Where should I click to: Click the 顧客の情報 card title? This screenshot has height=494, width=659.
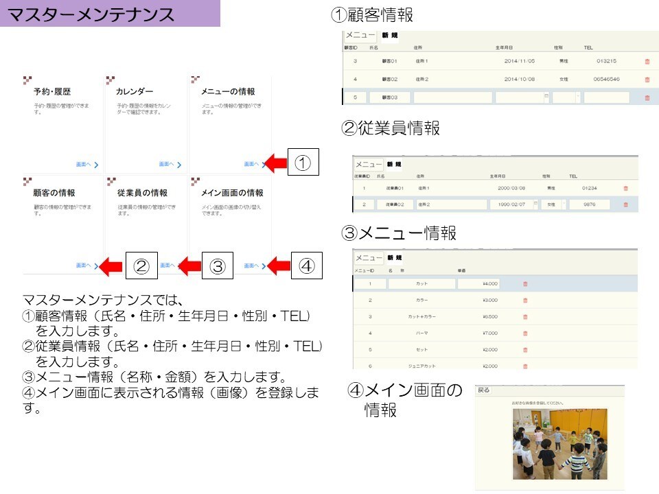pyautogui.click(x=54, y=193)
